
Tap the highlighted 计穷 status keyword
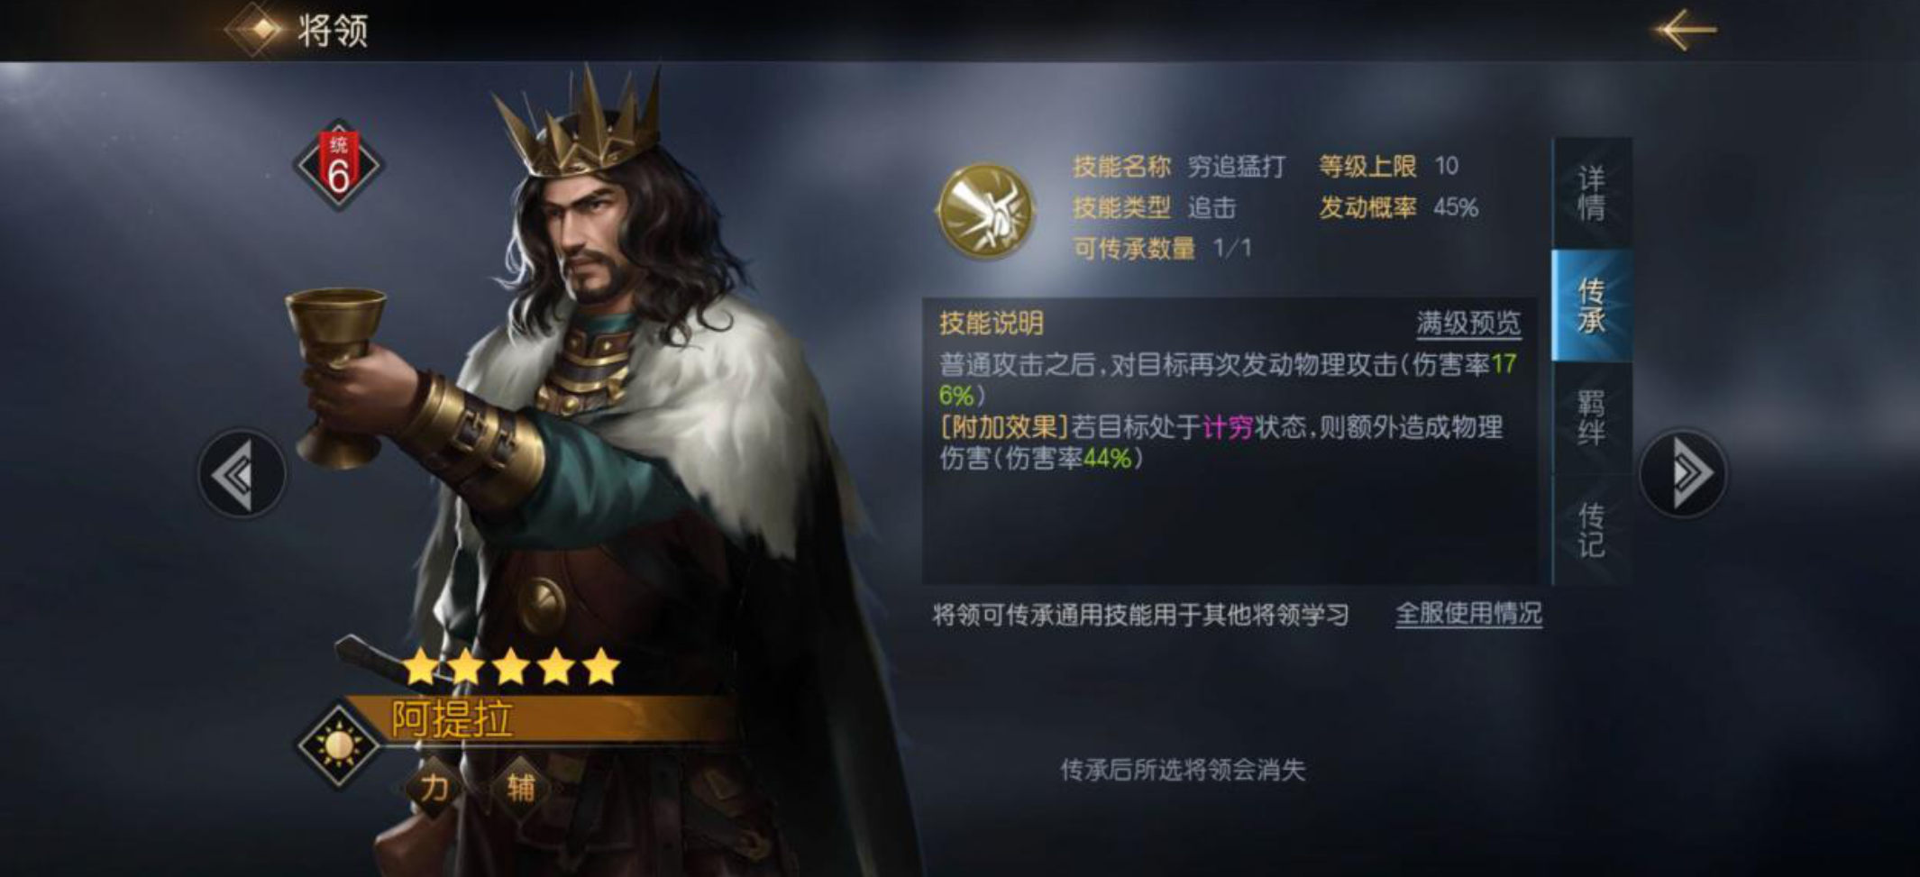[1228, 426]
